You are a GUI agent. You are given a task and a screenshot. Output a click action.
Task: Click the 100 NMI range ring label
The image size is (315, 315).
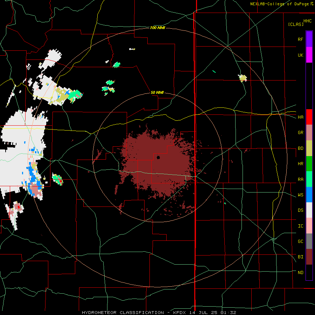[157, 28]
